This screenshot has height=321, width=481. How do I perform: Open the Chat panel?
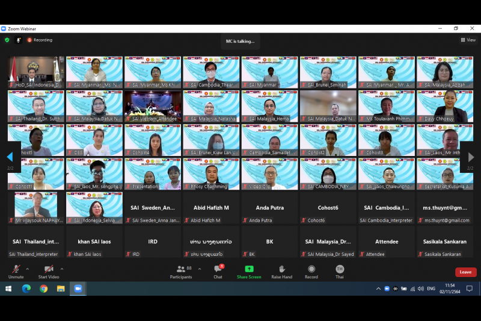click(218, 269)
